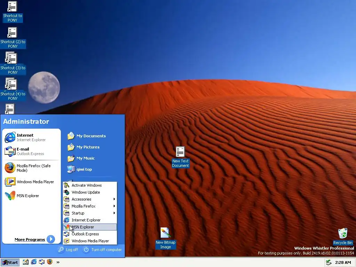Open MSN Explorer in left start column
Image resolution: width=356 pixels, height=267 pixels.
point(32,196)
